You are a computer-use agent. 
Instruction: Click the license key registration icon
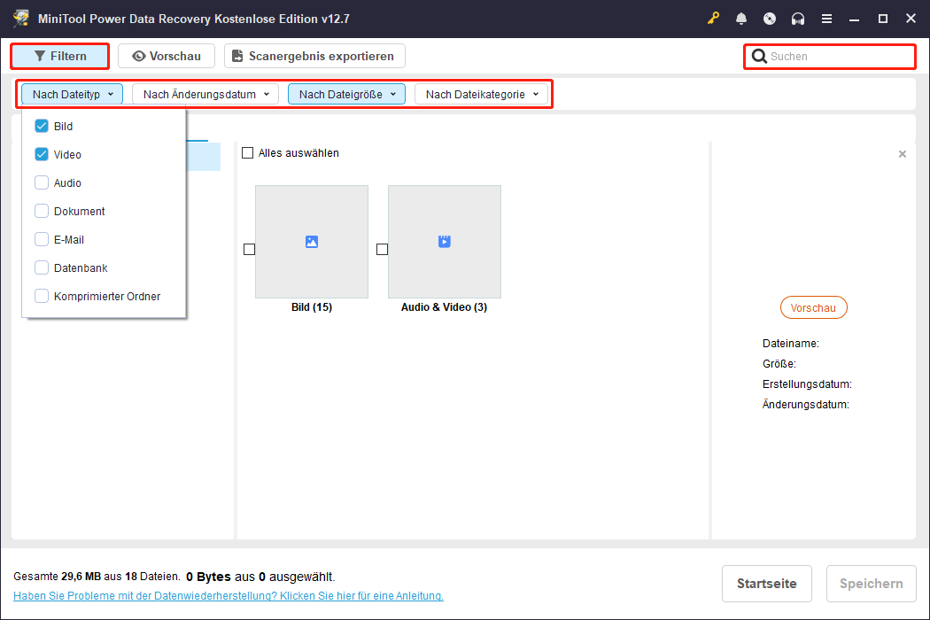tap(713, 18)
